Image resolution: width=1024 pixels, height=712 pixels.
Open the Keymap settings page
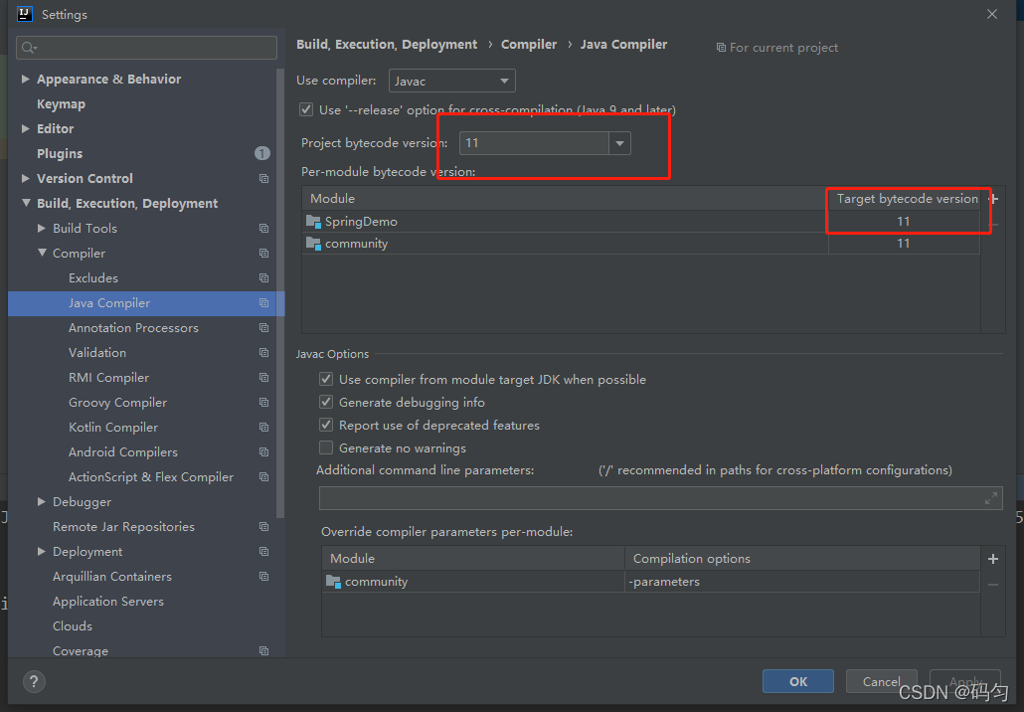pos(61,103)
